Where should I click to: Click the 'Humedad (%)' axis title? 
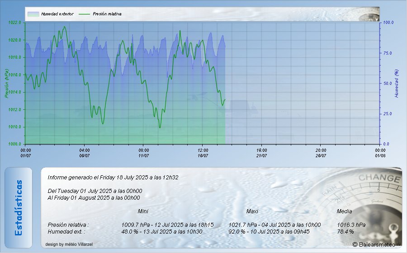396,83
